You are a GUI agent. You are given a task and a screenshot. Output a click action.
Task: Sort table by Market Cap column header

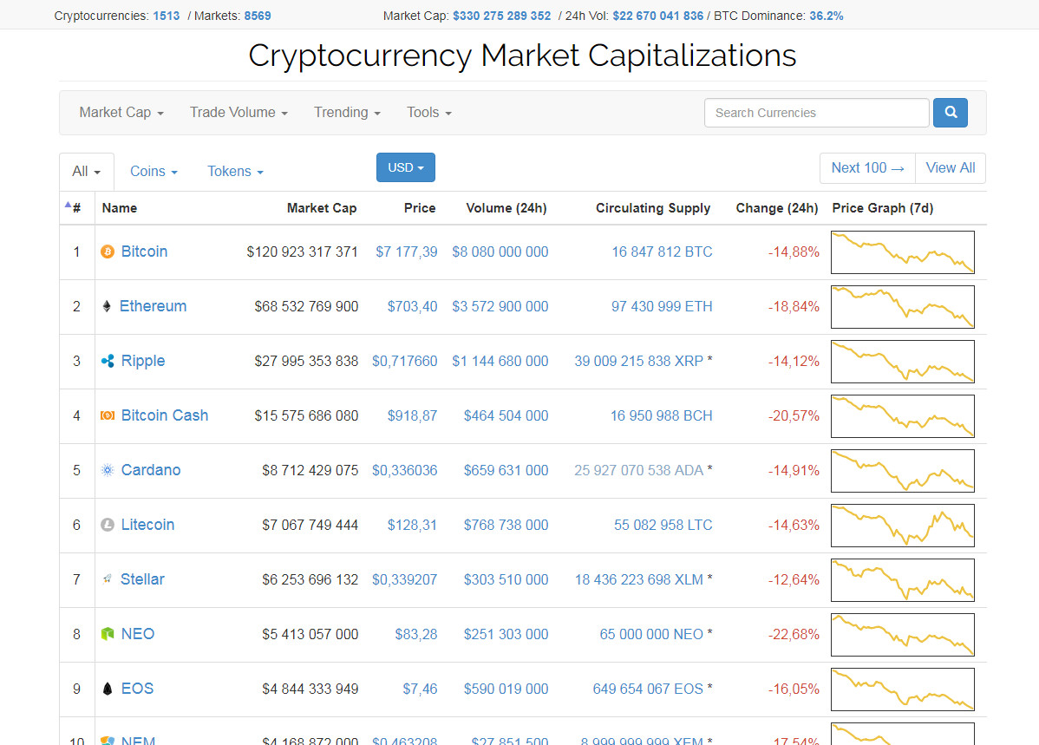pos(322,208)
